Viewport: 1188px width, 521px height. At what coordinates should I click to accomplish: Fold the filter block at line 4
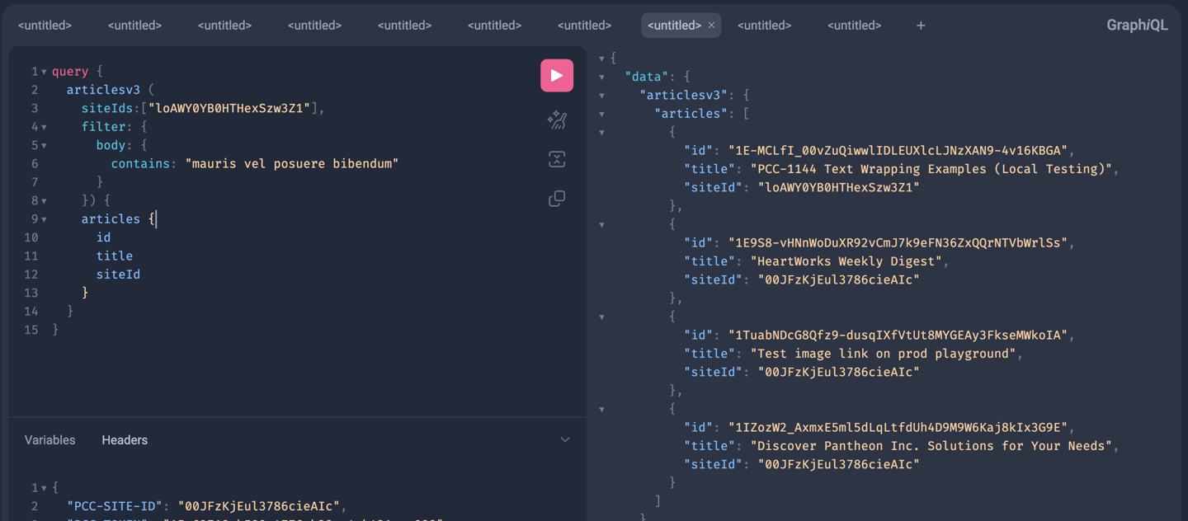(44, 128)
